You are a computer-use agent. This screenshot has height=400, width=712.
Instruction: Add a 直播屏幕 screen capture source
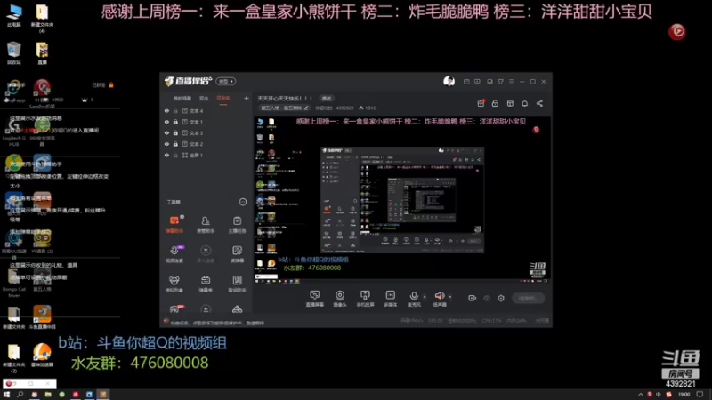pos(315,299)
